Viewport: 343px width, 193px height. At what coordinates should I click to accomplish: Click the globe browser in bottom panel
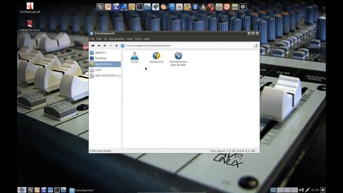(x=43, y=190)
